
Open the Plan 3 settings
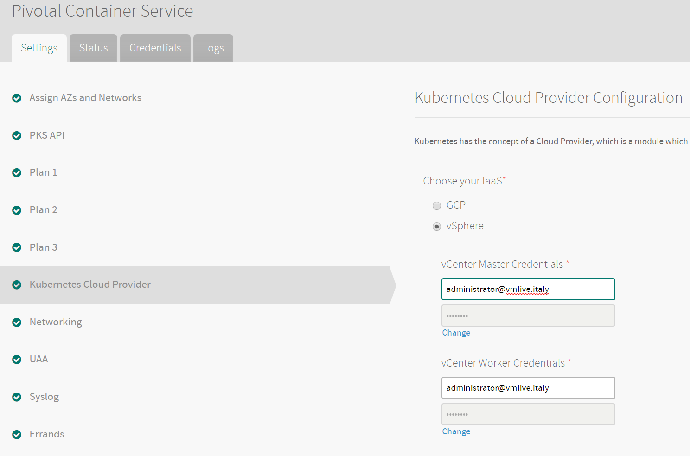(43, 247)
